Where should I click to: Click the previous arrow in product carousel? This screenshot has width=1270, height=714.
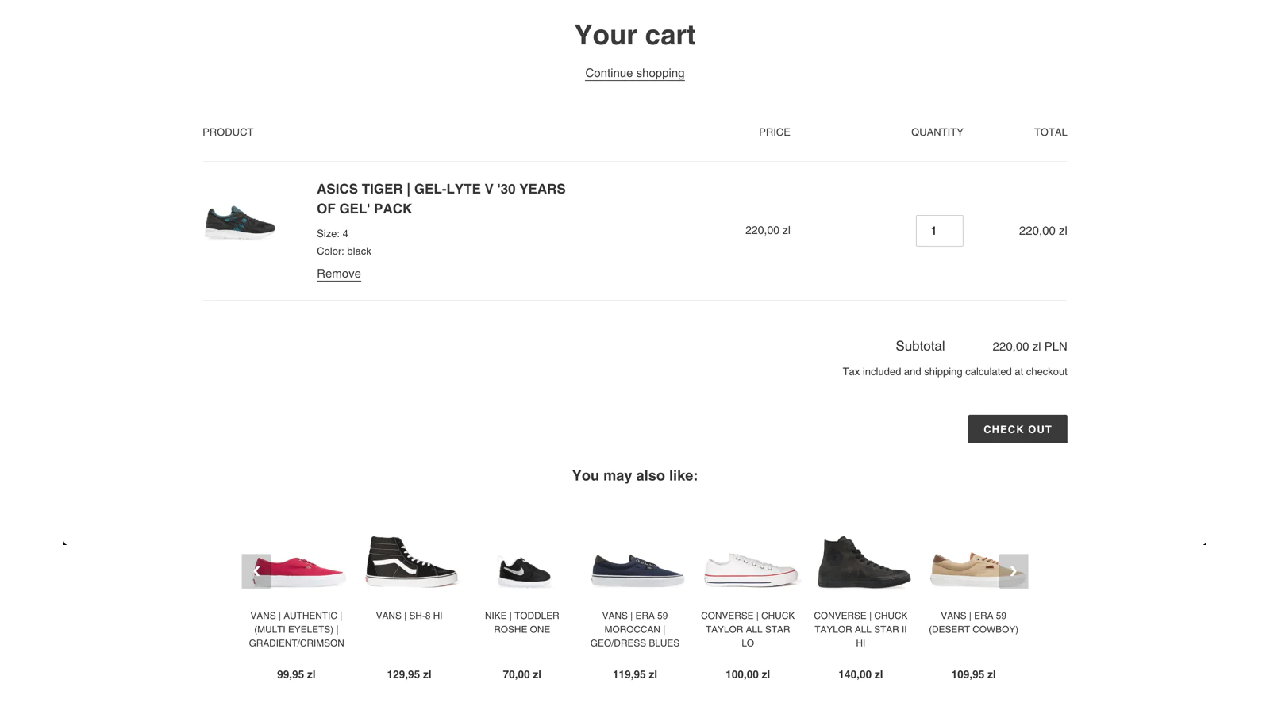[x=256, y=571]
